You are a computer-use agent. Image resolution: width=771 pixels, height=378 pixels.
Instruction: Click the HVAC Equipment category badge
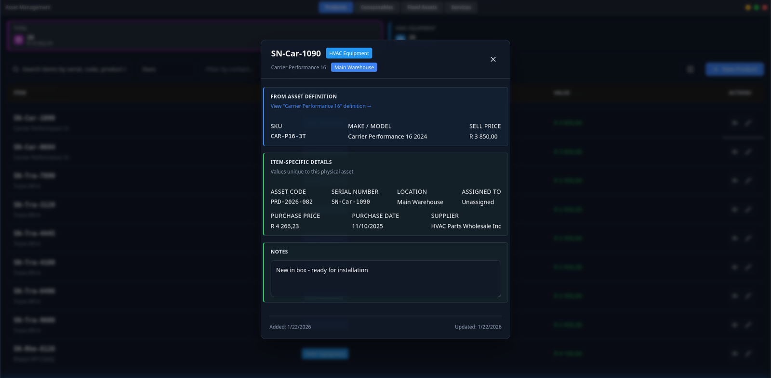(349, 53)
